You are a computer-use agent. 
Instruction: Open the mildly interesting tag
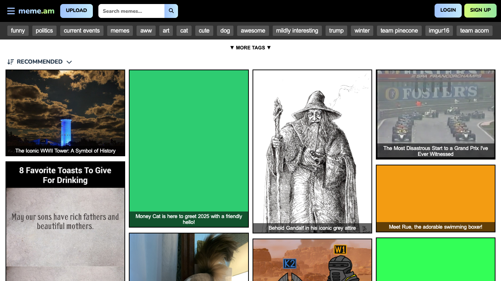pyautogui.click(x=297, y=31)
